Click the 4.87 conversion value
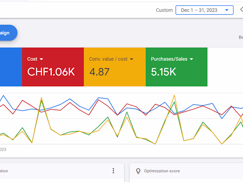Viewport: 243px width, 182px height. click(99, 72)
